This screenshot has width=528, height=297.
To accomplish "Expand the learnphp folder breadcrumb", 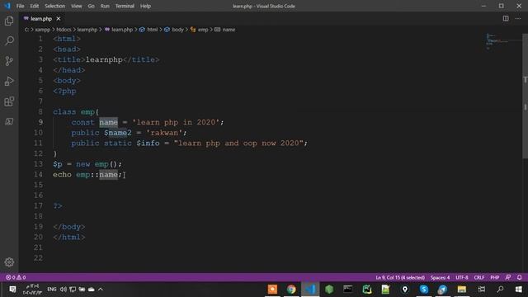I will point(87,30).
